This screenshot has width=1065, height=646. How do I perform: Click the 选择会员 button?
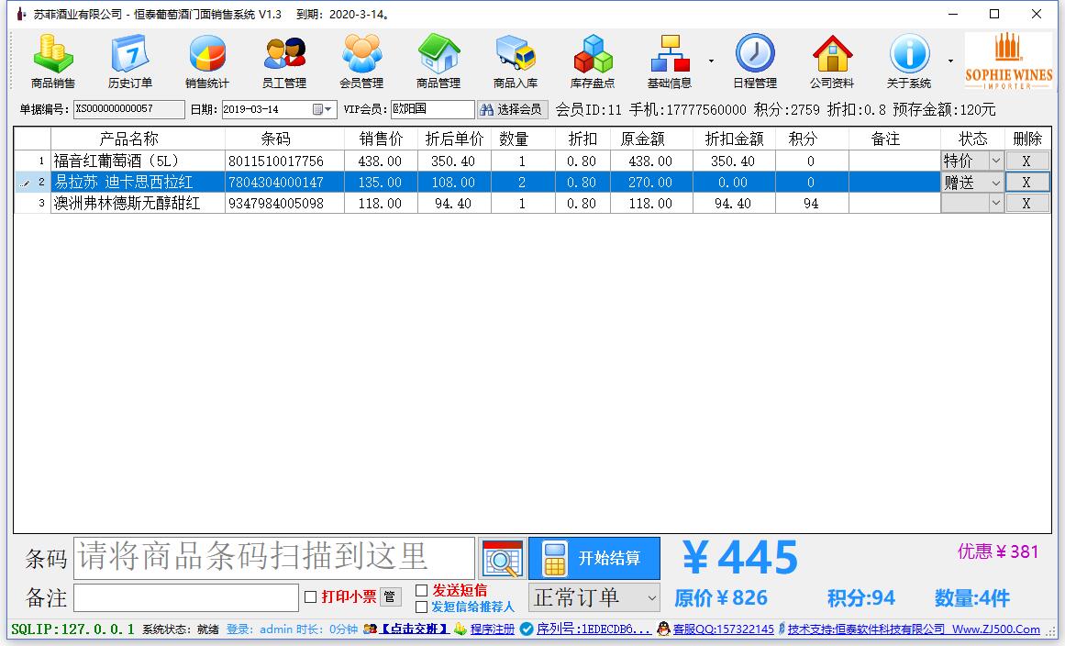click(513, 109)
